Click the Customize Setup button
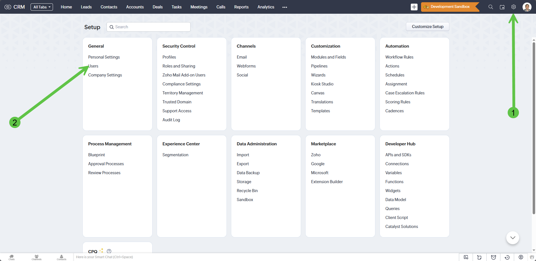 (428, 27)
